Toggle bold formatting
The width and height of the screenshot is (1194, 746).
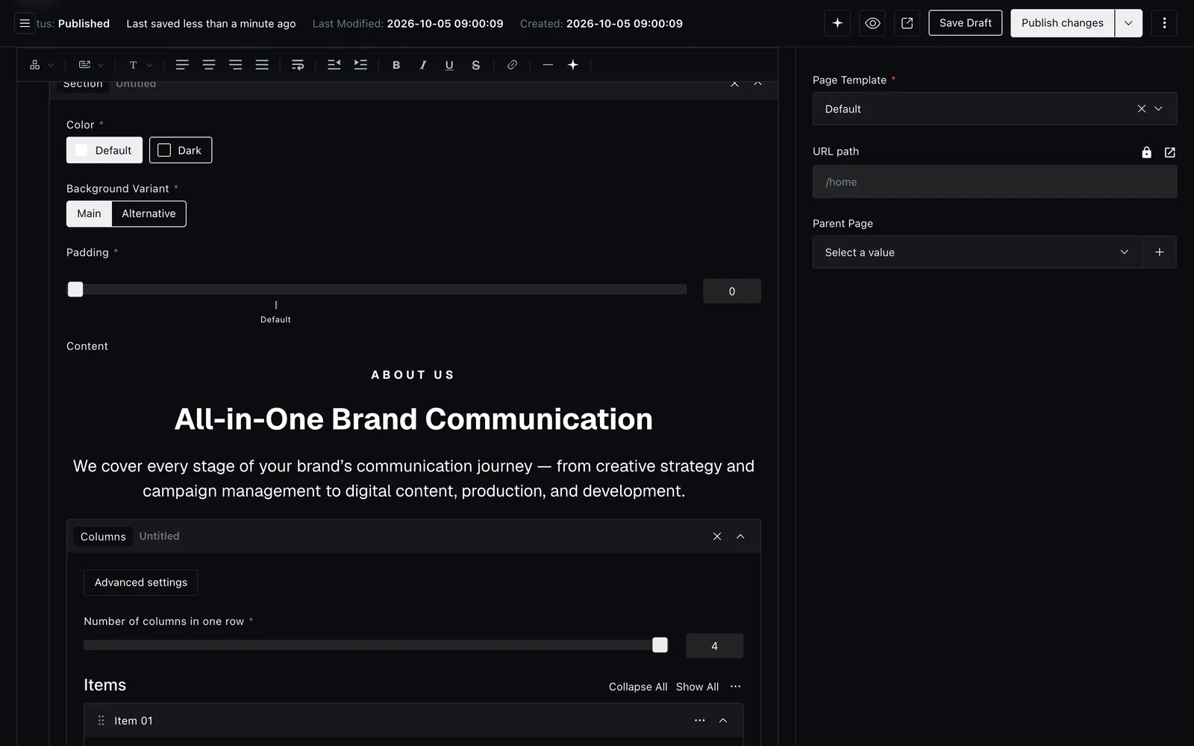tap(396, 65)
